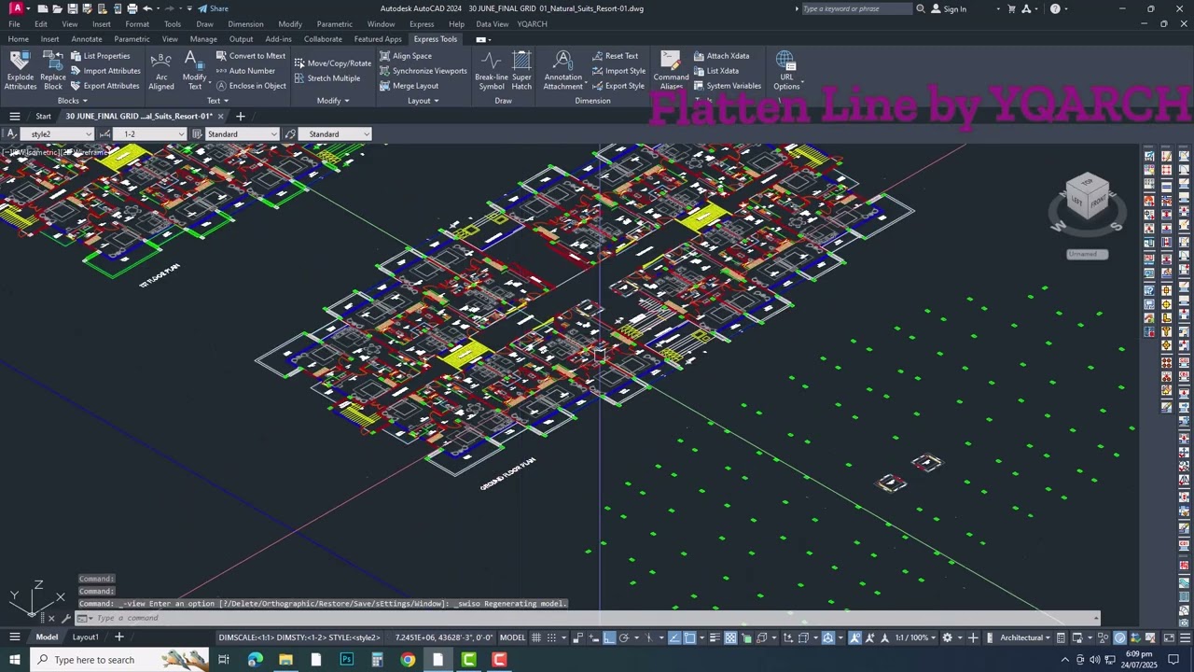Viewport: 1194px width, 672px height.
Task: Click the Super Hatch tool
Action: point(521,71)
